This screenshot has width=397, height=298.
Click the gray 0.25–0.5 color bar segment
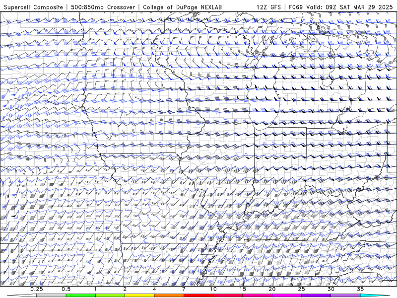pos(52,296)
